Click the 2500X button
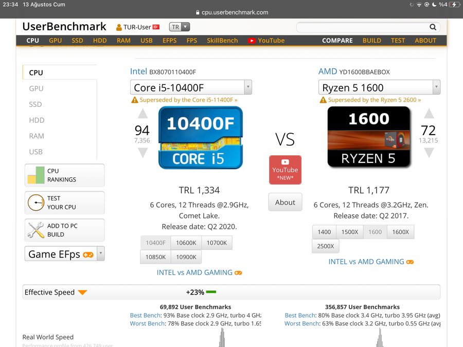The height and width of the screenshot is (347, 463). coord(326,246)
